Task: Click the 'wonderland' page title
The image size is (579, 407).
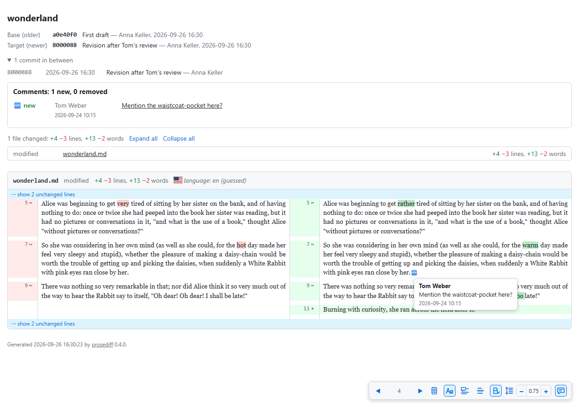Action: (33, 18)
